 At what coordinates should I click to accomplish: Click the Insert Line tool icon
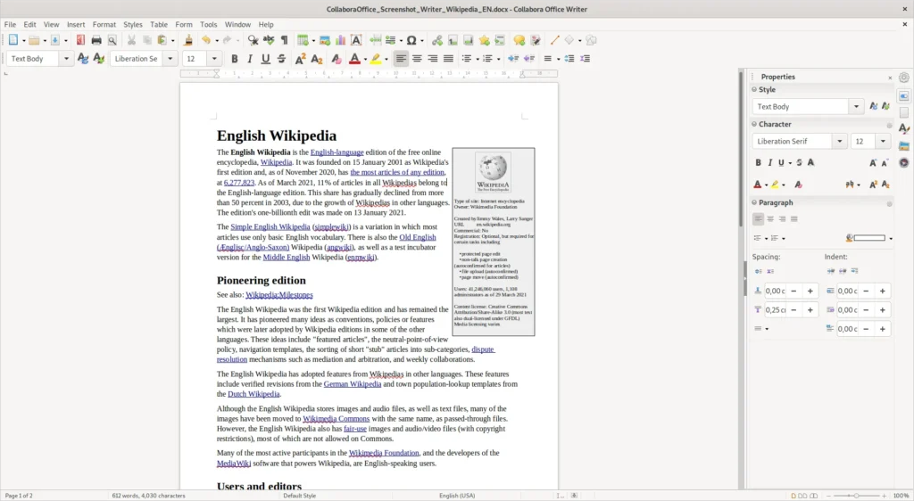point(554,40)
